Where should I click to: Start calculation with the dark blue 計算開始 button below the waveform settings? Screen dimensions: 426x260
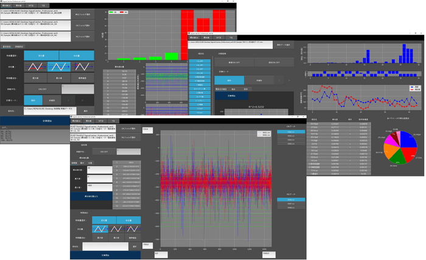pyautogui.click(x=105, y=255)
